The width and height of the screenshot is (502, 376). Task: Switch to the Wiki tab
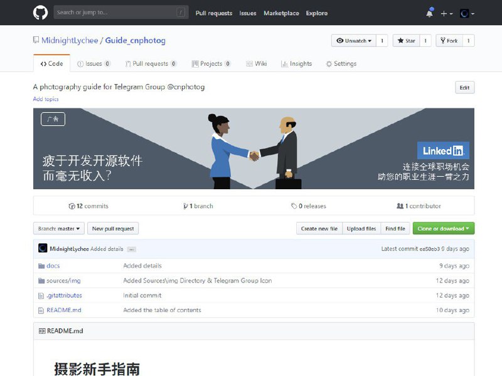point(257,64)
